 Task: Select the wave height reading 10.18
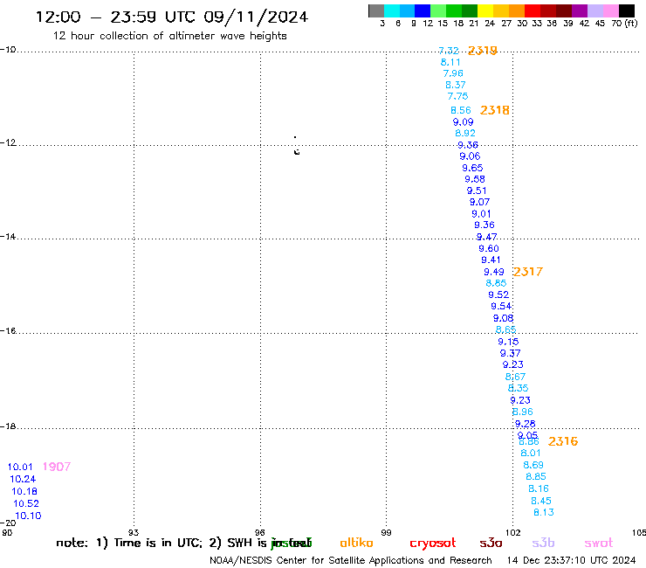click(x=24, y=492)
